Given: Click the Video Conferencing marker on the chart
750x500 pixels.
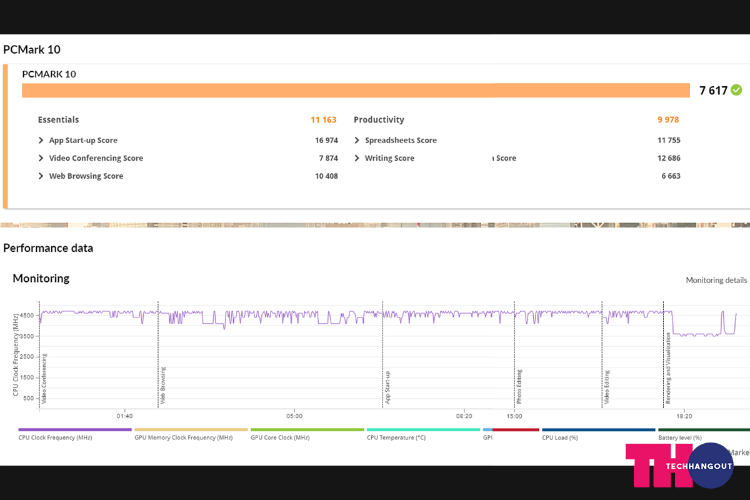Looking at the screenshot, I should 44,379.
